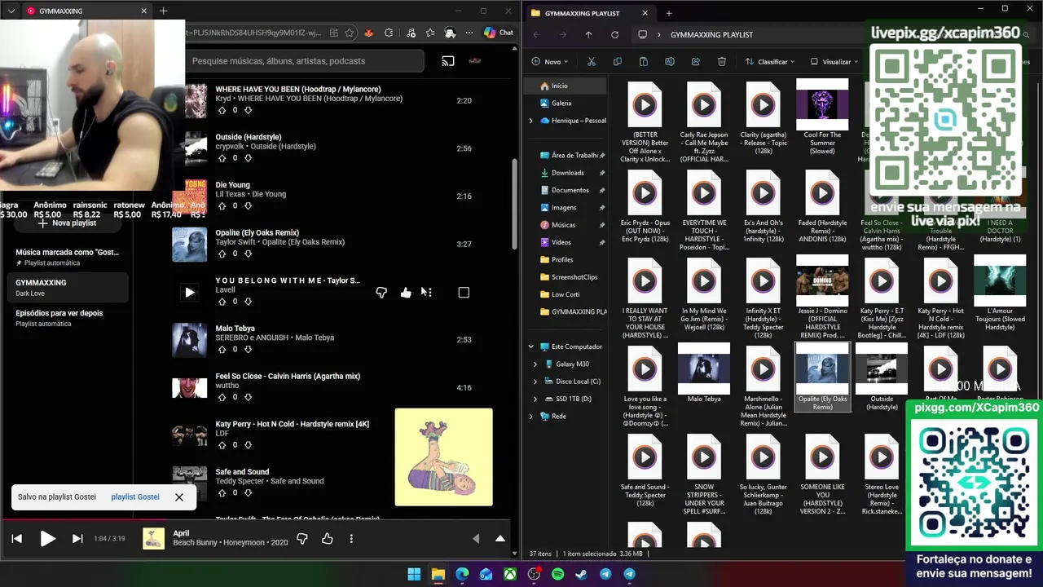Click the Rename icon in File Explorer

pyautogui.click(x=669, y=61)
